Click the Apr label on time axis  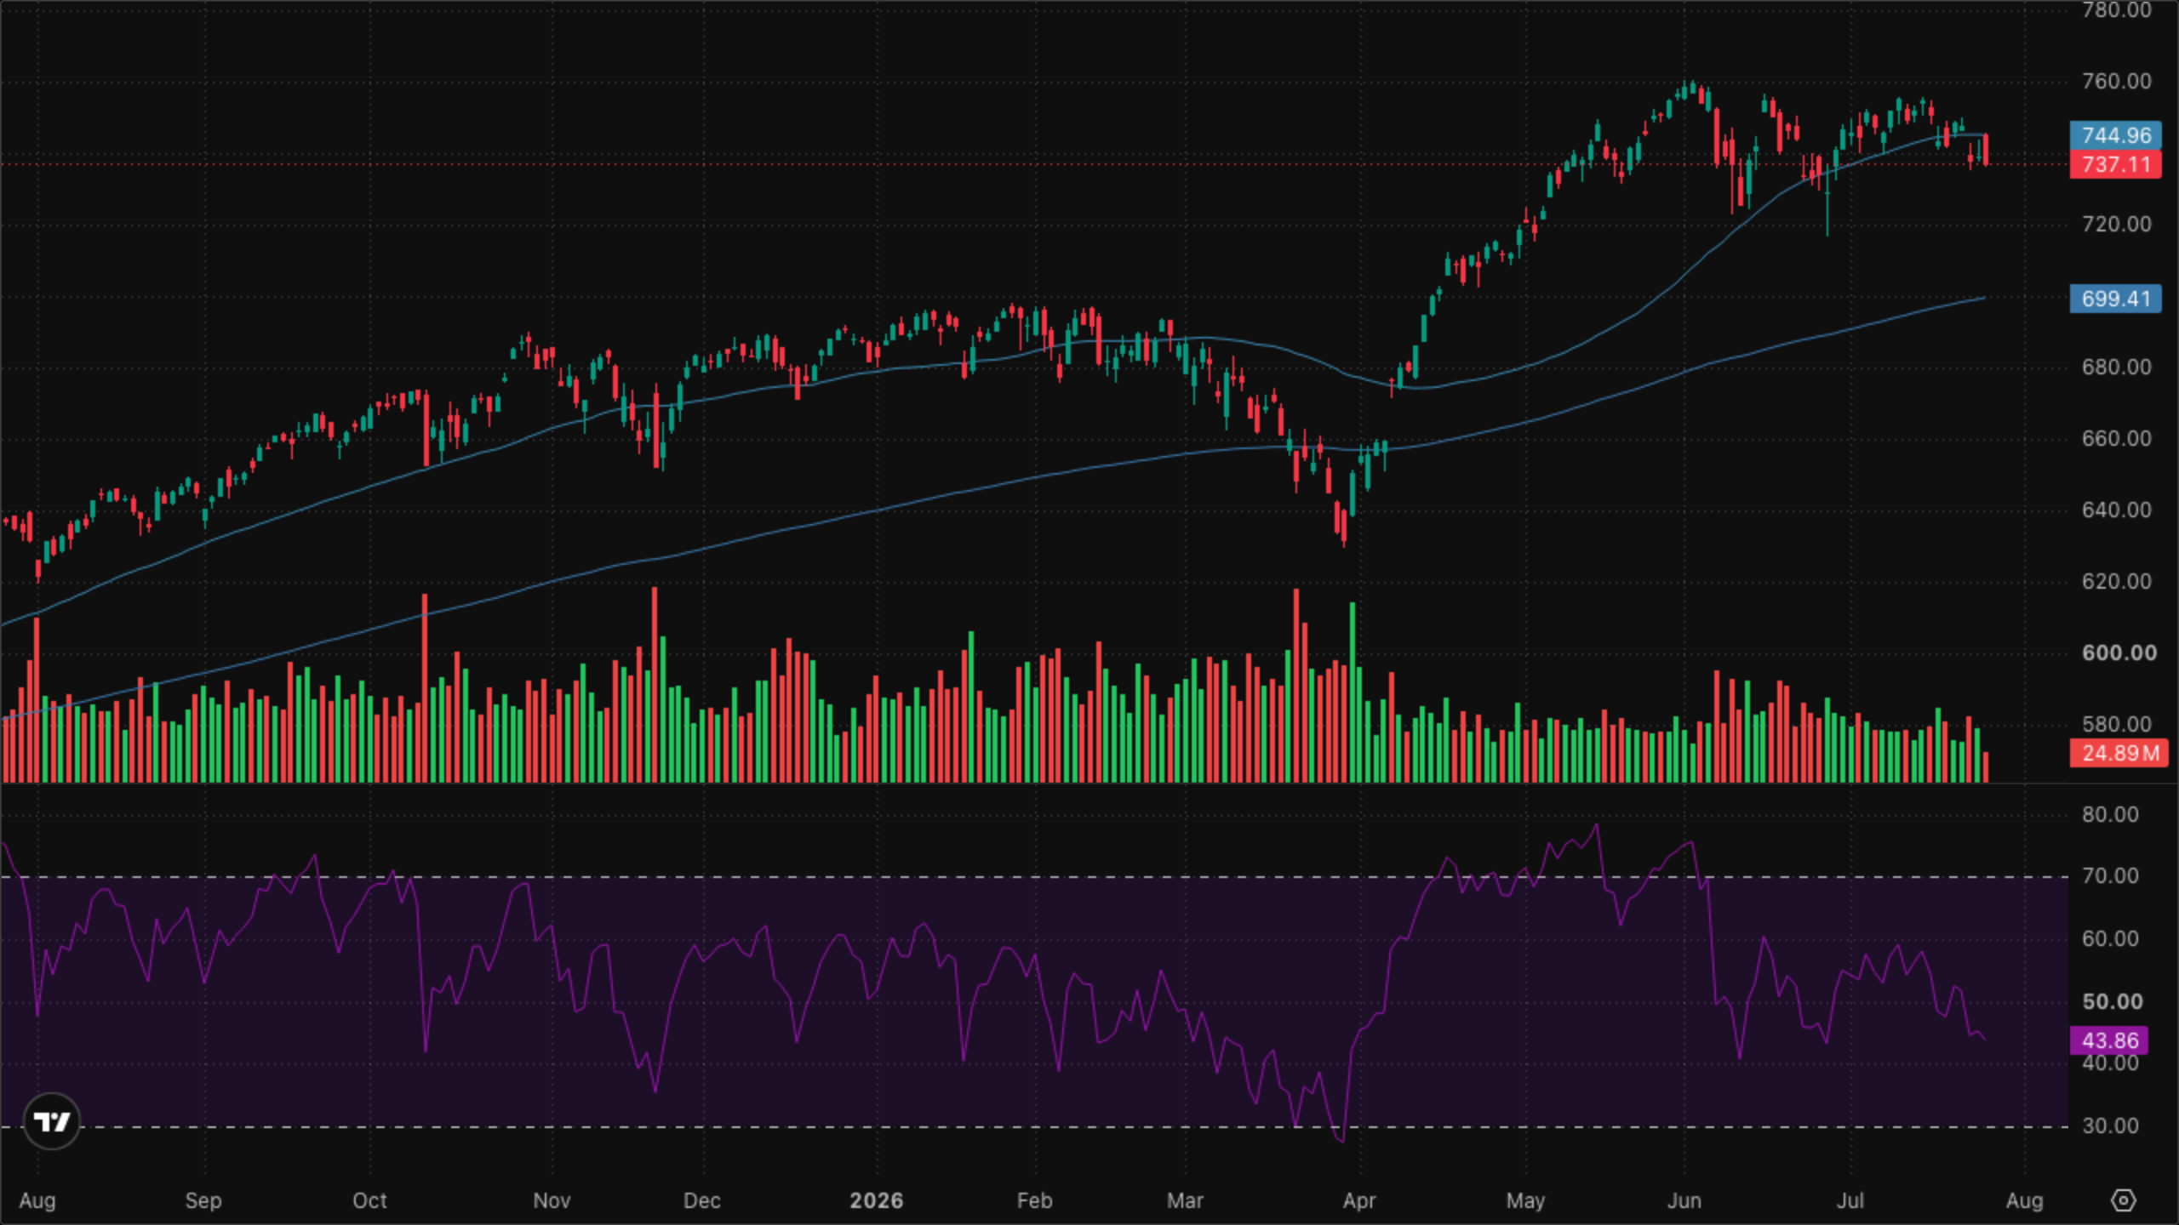click(1359, 1200)
